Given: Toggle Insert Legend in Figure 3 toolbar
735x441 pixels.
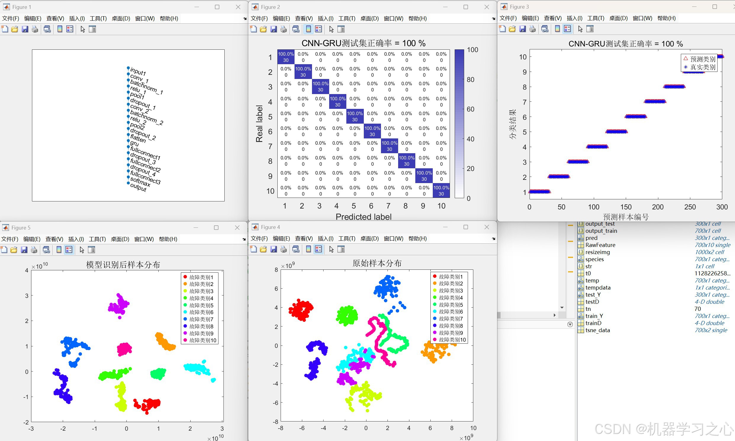Looking at the screenshot, I should click(x=567, y=29).
